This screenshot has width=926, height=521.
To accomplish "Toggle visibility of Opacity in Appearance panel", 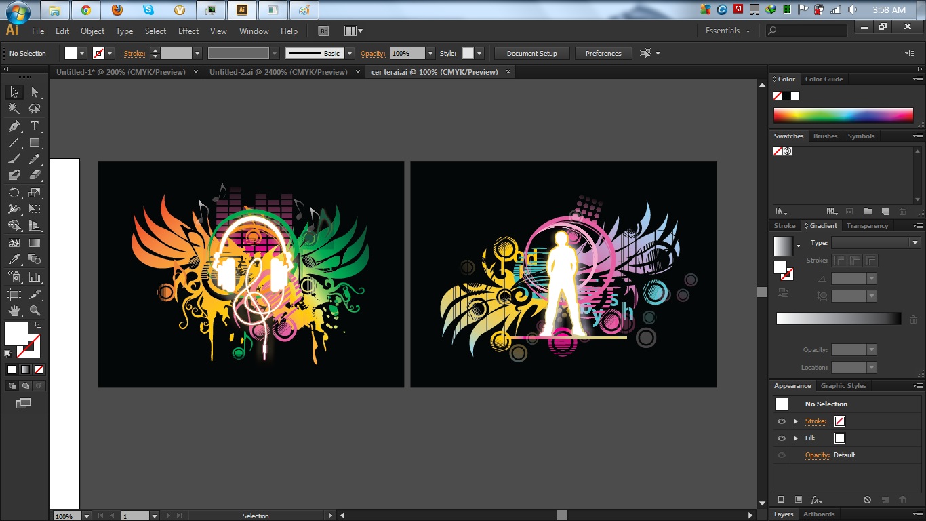I will 782,455.
